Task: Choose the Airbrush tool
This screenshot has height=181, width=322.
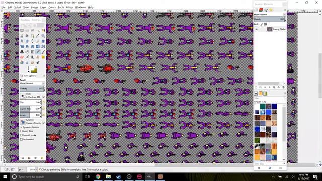Action: coord(27,57)
